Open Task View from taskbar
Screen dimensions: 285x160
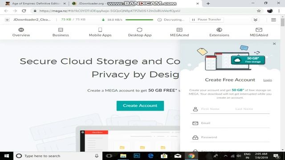pyautogui.click(x=109, y=156)
